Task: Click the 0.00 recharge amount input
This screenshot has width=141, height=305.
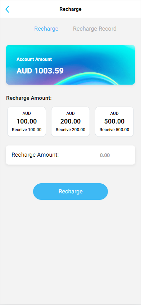Action: tap(105, 155)
